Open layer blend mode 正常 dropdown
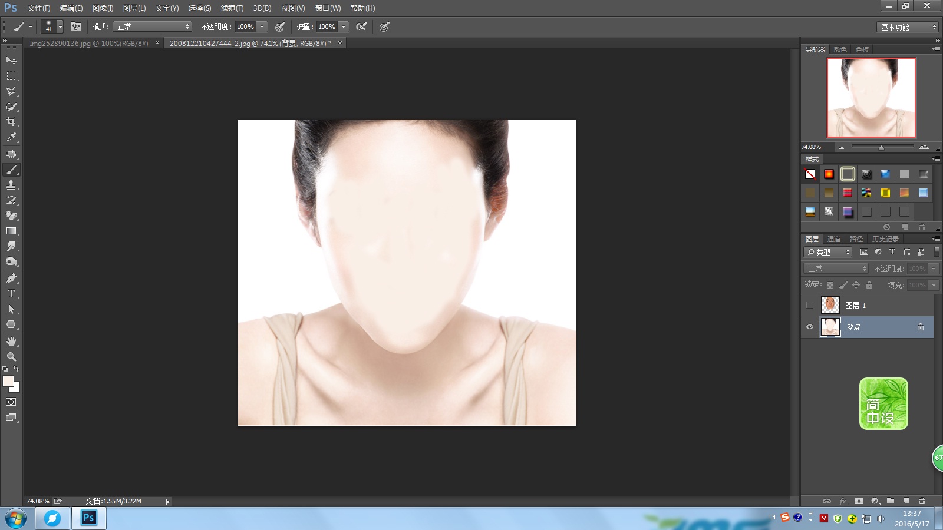943x530 pixels. (x=836, y=269)
